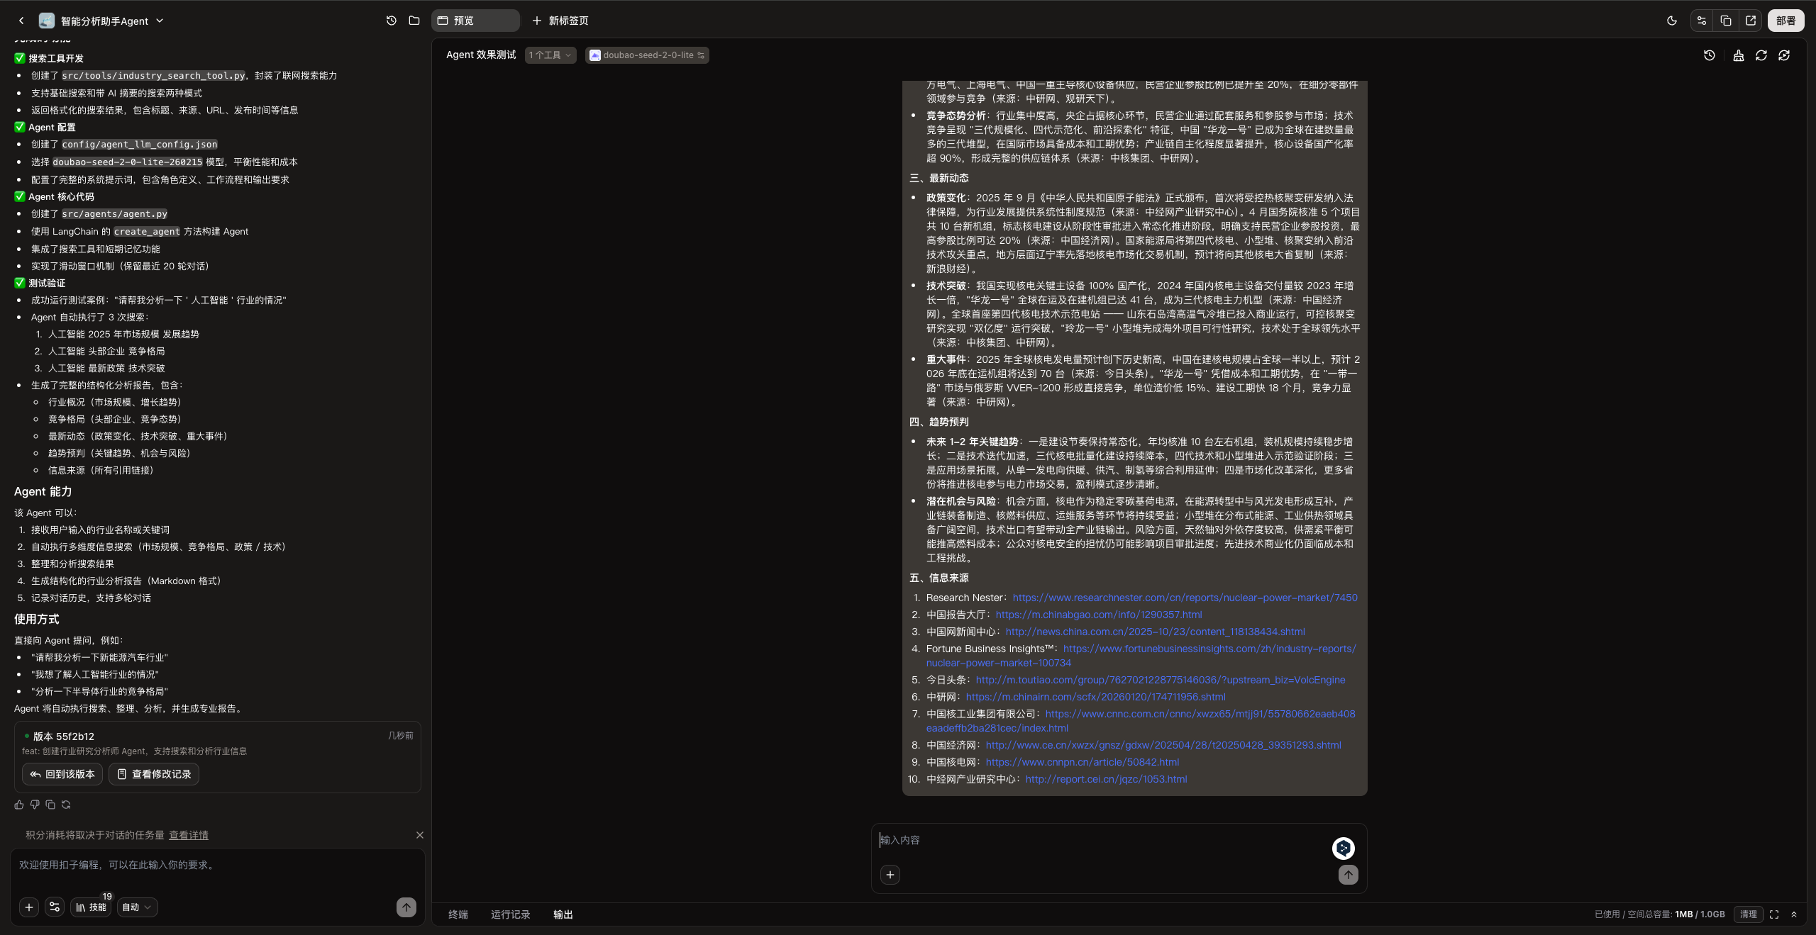Copy the project with the copy icon
The image size is (1816, 935).
click(1725, 21)
